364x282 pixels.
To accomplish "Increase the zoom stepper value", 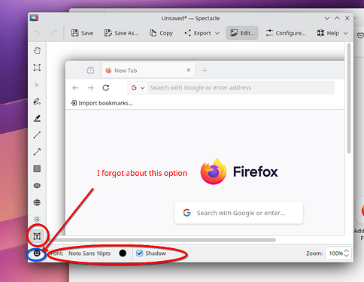I will pyautogui.click(x=347, y=251).
